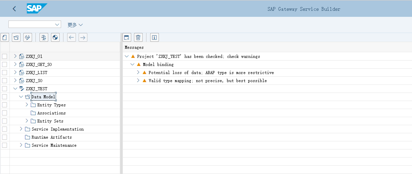The height and width of the screenshot is (174, 412).
Task: Collapse the project checked message root
Action: (x=127, y=56)
